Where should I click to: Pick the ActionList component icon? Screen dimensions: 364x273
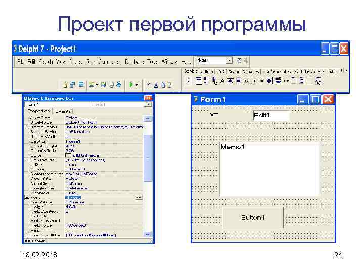coord(318,81)
